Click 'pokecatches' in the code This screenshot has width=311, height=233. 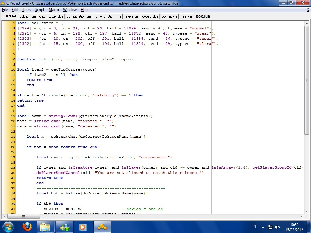coord(64,137)
